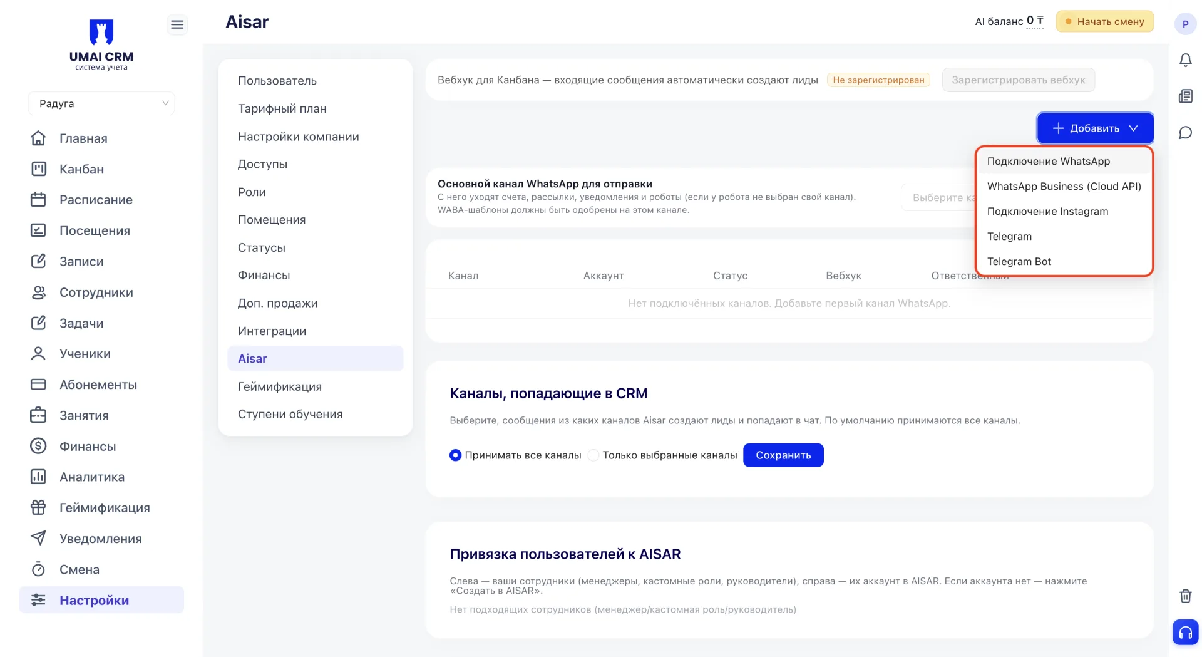The height and width of the screenshot is (657, 1202).
Task: Open Помещения settings section
Action: pos(316,220)
